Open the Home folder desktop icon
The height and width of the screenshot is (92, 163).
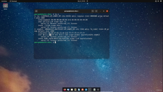(x=5, y=6)
